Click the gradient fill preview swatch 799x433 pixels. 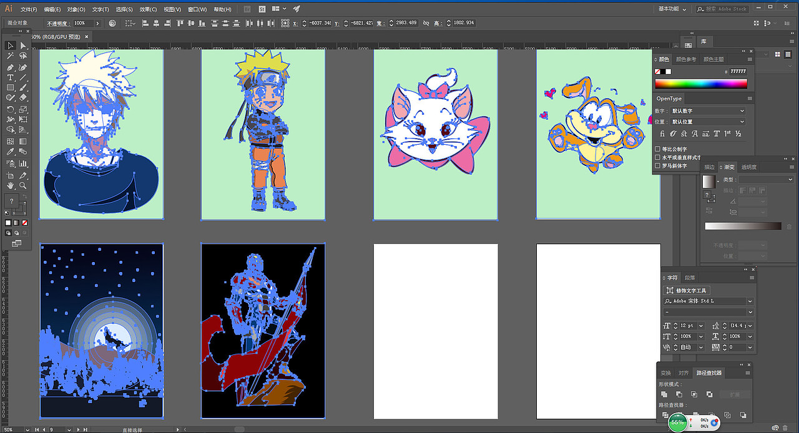click(708, 182)
